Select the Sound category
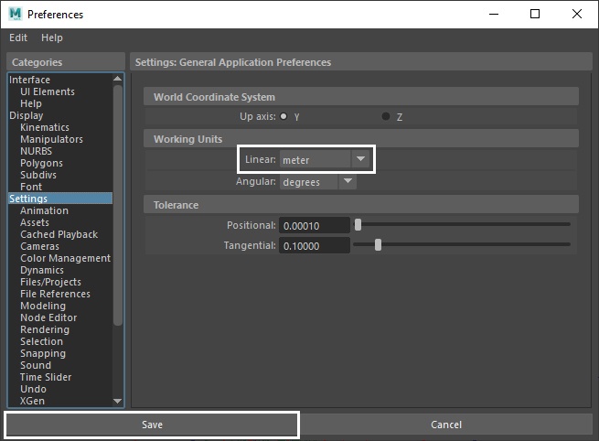The width and height of the screenshot is (599, 441). click(36, 365)
